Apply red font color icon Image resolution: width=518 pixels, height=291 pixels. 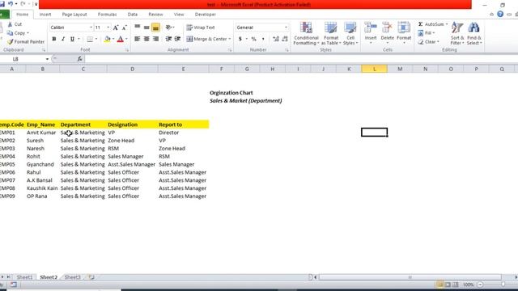click(x=121, y=39)
